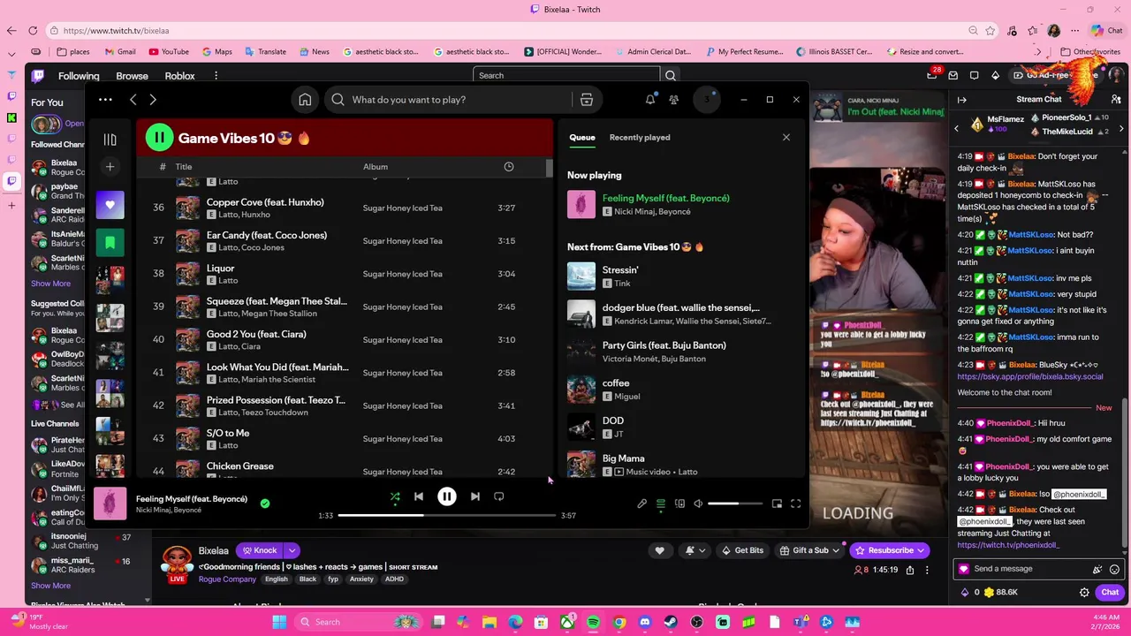
Task: Click the purple Chat send button
Action: click(x=1110, y=593)
